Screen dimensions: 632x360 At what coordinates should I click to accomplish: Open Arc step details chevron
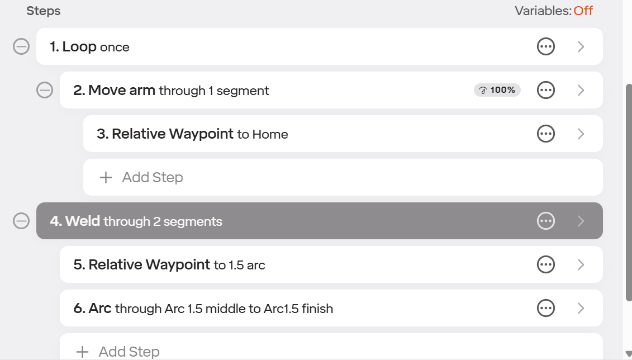581,308
